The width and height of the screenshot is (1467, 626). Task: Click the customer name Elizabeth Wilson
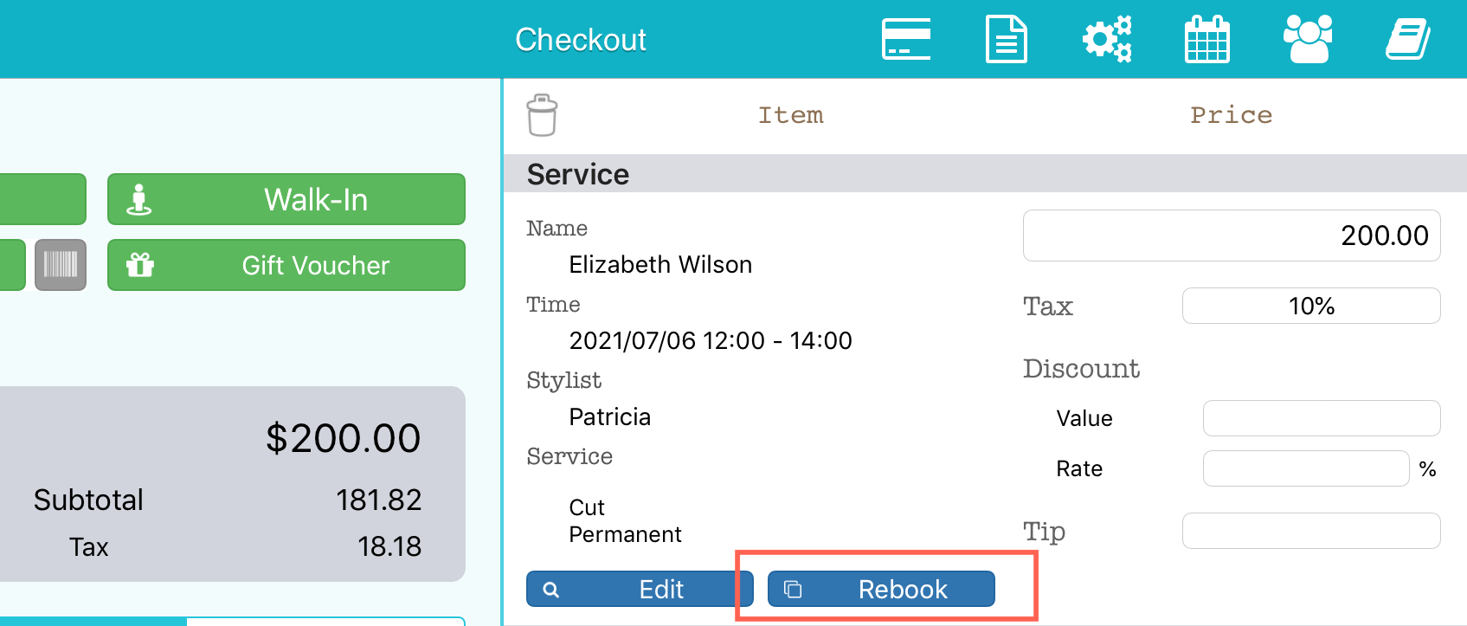(660, 264)
